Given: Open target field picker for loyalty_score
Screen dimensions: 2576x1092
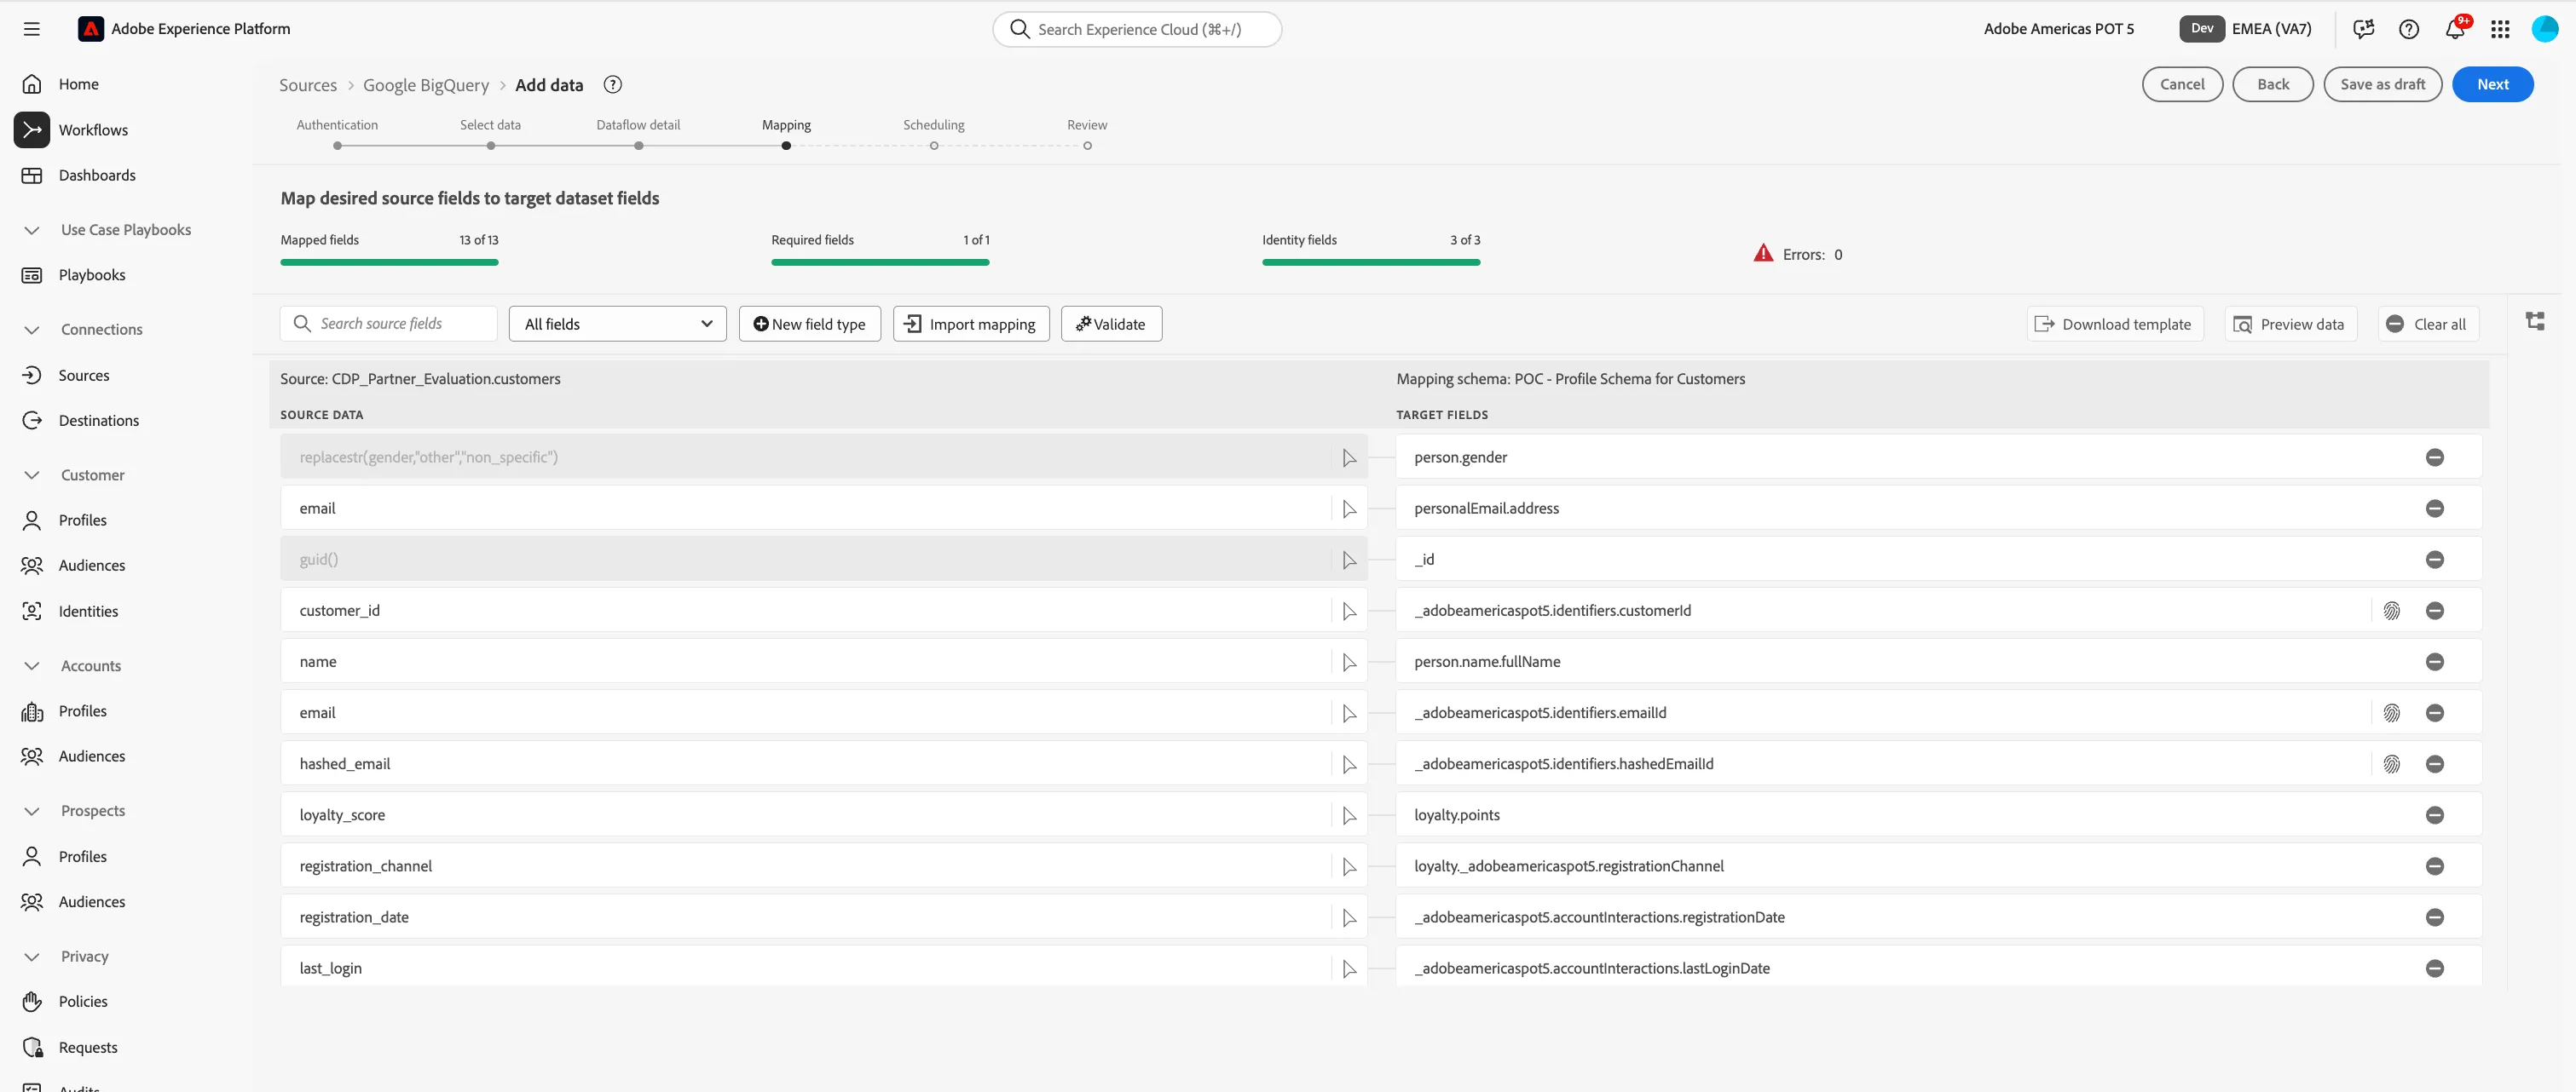Looking at the screenshot, I should click(x=1349, y=816).
